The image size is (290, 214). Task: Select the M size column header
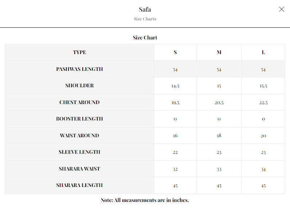pos(219,52)
